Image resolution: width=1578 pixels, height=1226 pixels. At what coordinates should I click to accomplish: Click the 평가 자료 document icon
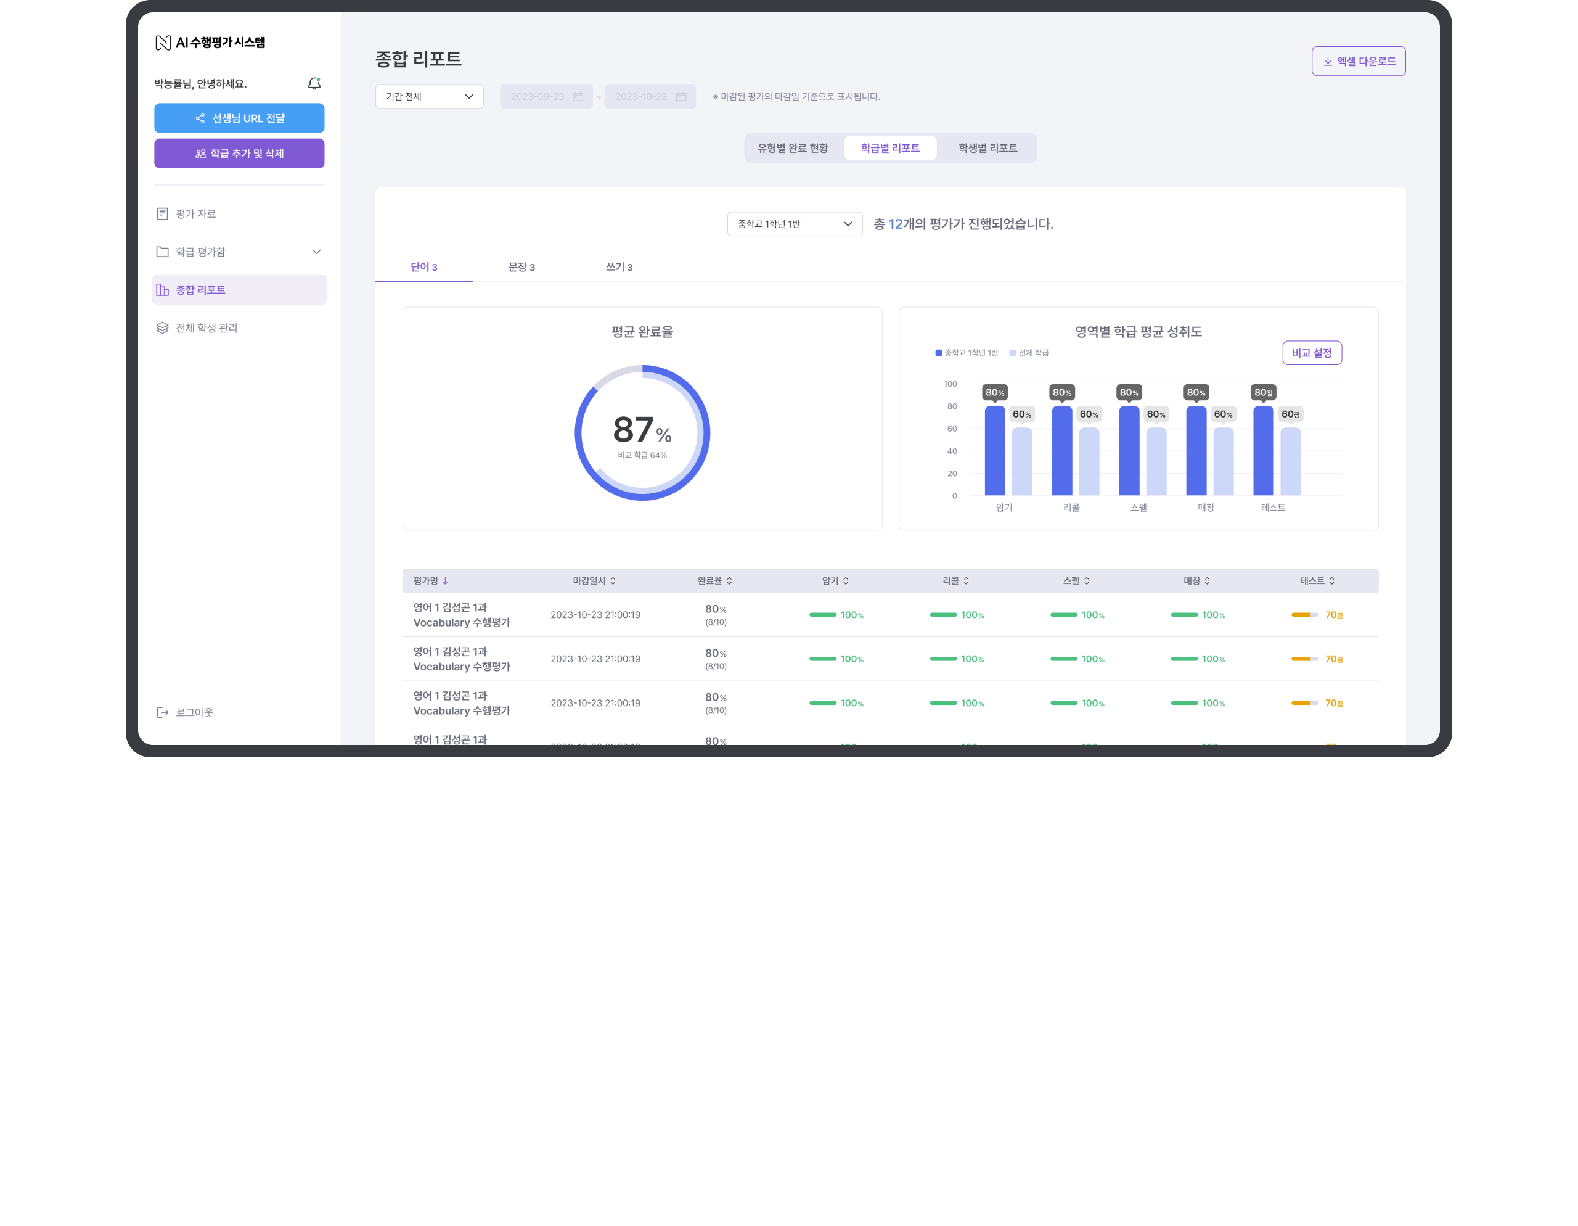(163, 214)
